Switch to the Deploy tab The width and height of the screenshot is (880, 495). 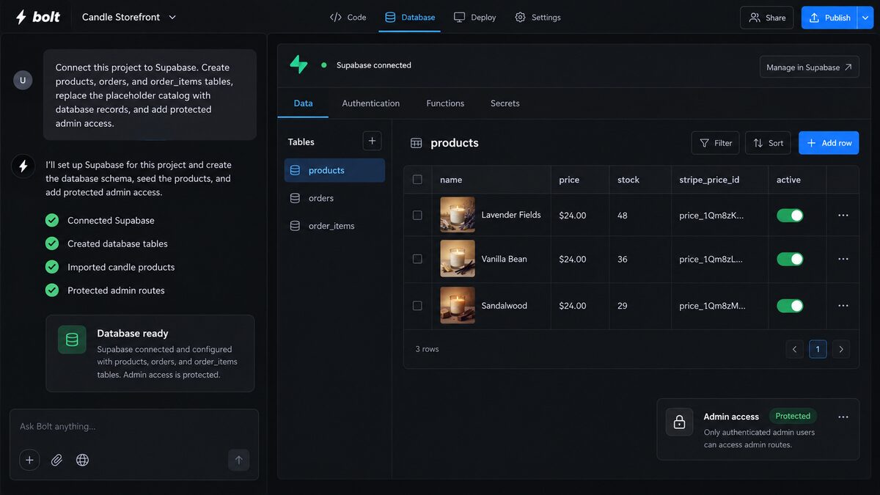(x=474, y=17)
